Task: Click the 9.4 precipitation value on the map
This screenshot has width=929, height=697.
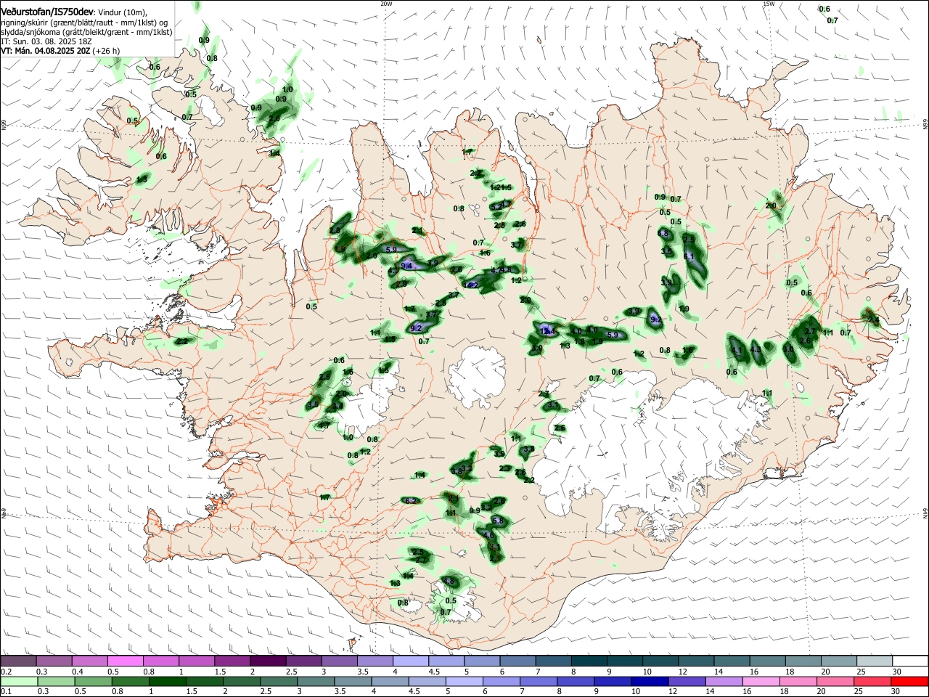Action: (406, 266)
